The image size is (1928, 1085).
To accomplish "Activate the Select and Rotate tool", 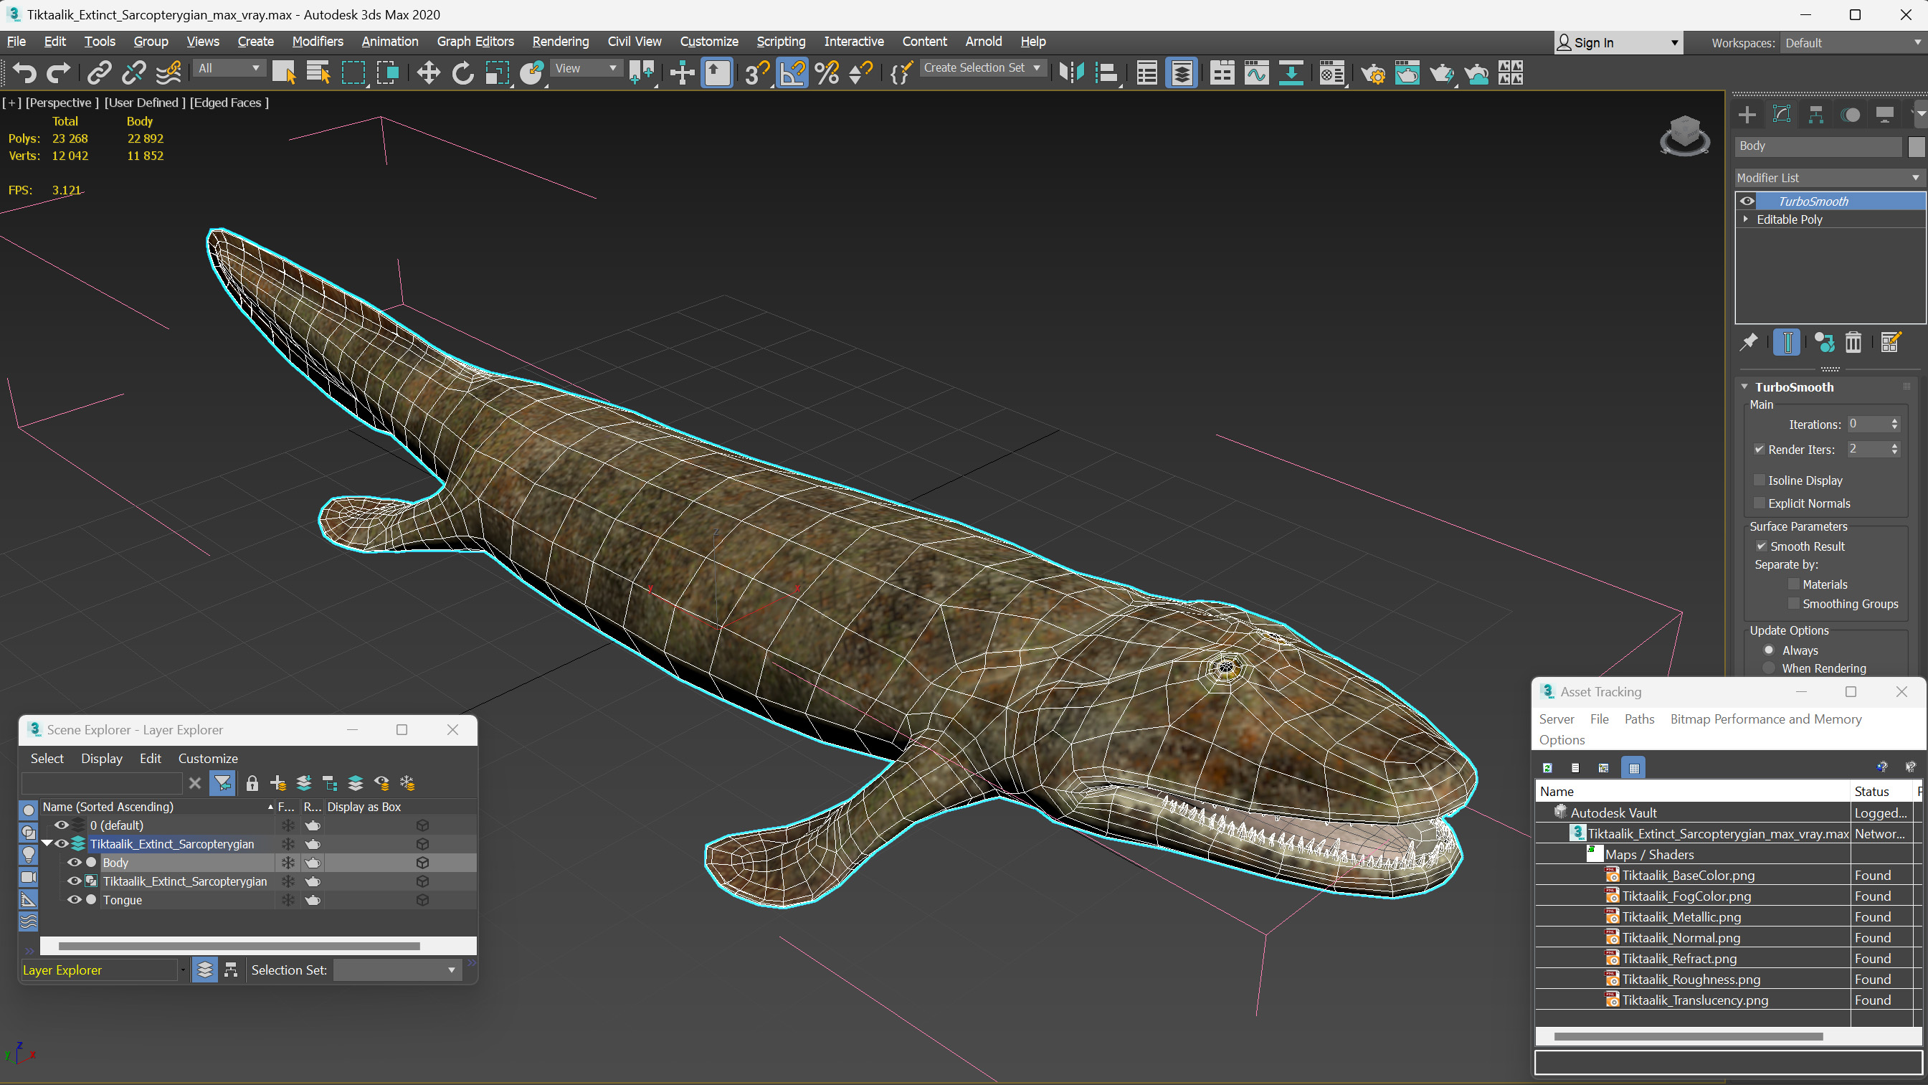I will point(462,72).
